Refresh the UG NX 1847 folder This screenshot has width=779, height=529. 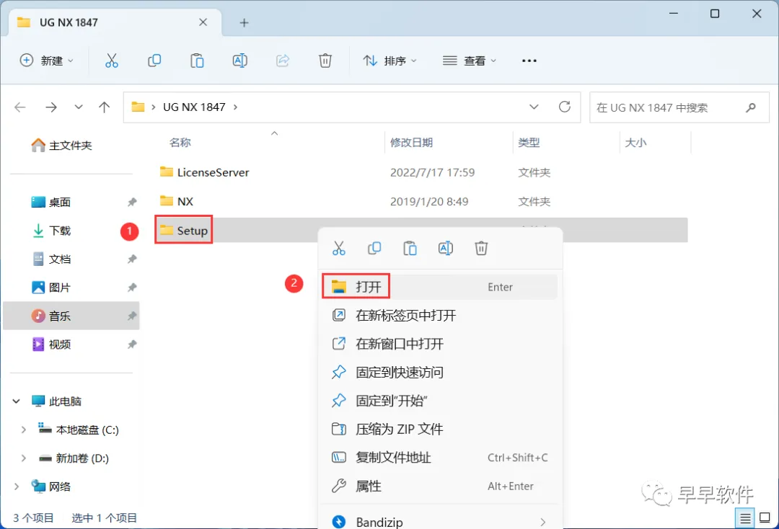coord(564,107)
